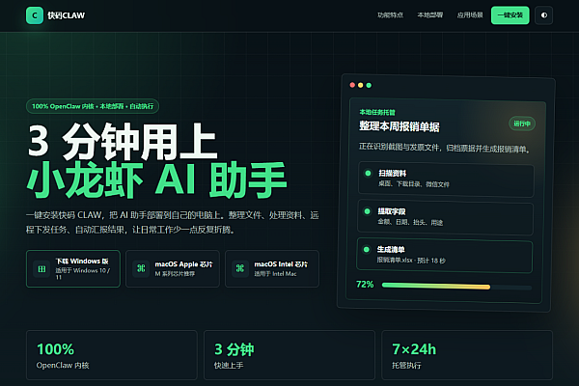The image size is (579, 386).
Task: Download macOS Intel 芯片 version
Action: pyautogui.click(x=272, y=268)
